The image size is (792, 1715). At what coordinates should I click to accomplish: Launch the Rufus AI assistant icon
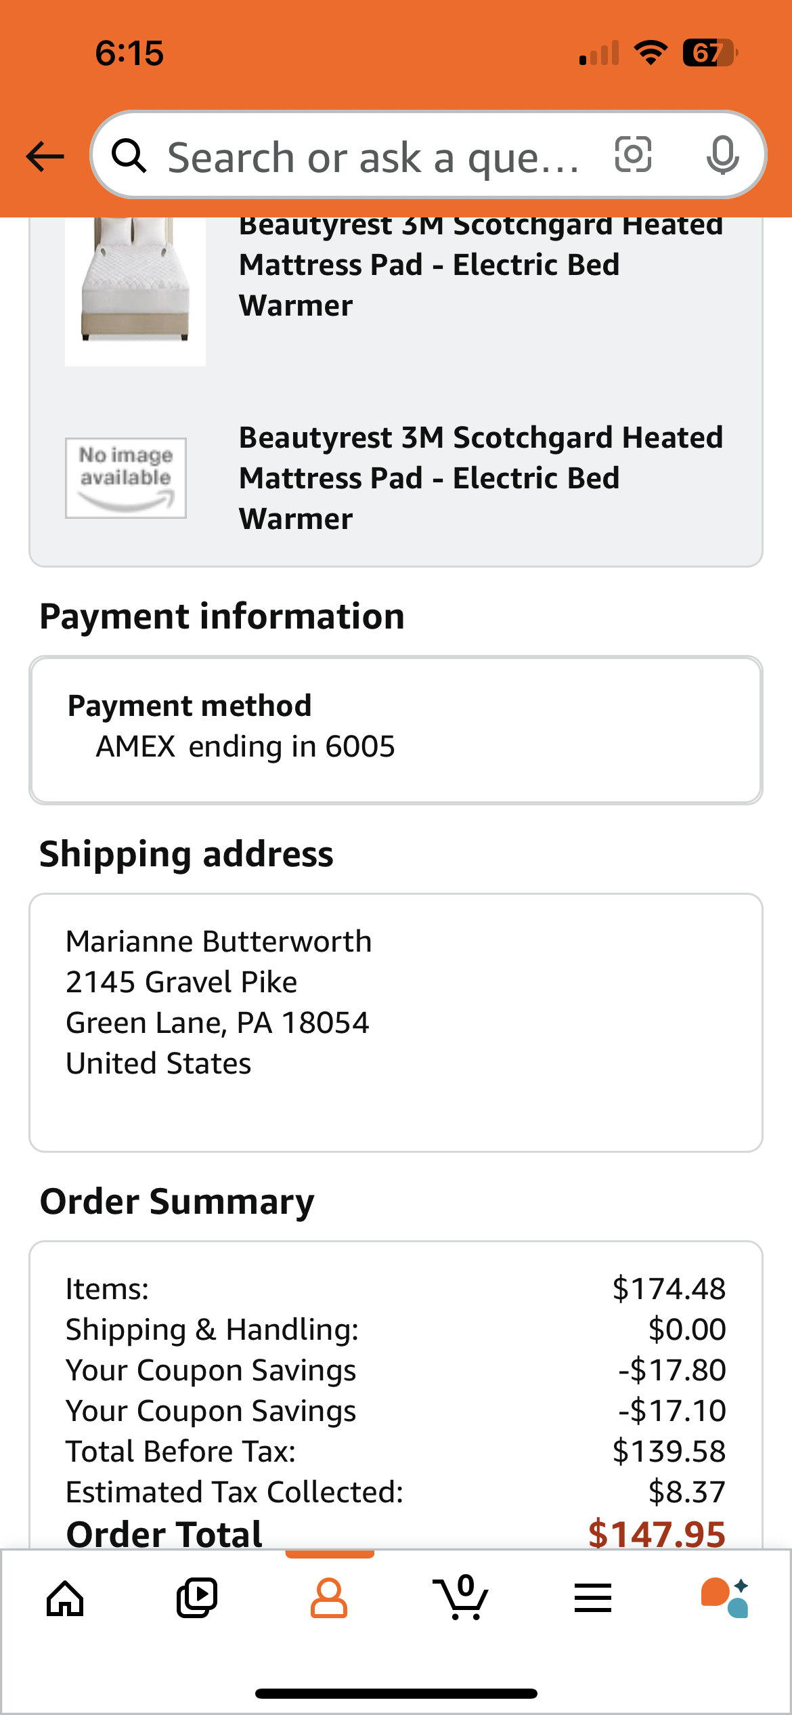coord(725,1597)
